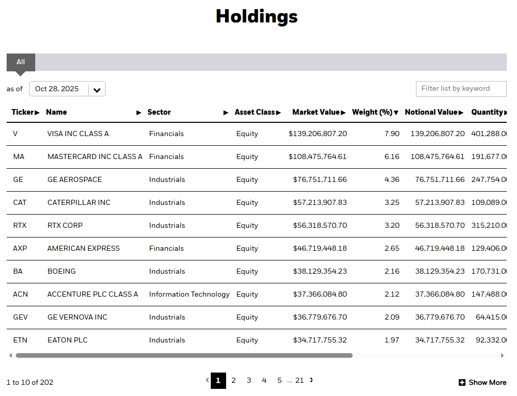The image size is (517, 396).
Task: Click the Name column header
Action: pyautogui.click(x=56, y=112)
